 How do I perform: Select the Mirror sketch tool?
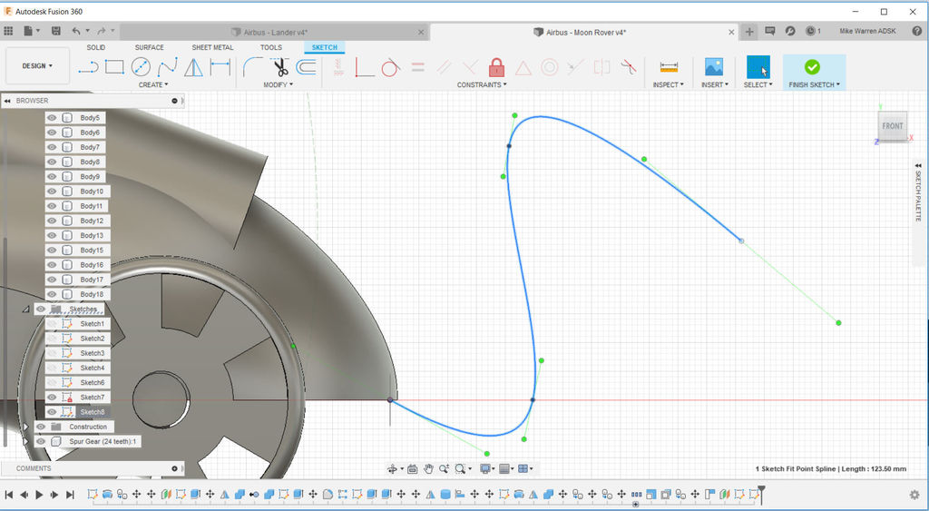tap(193, 67)
